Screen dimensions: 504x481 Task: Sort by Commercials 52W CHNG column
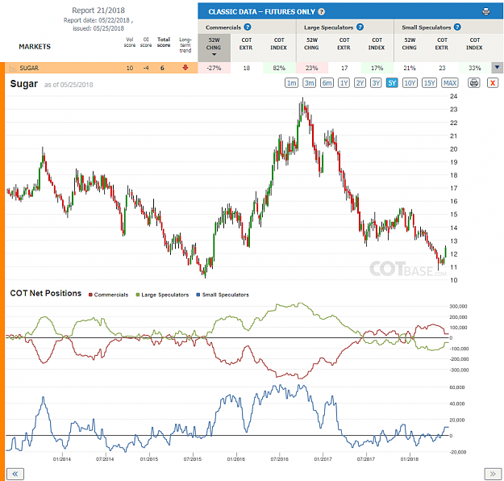[x=214, y=48]
